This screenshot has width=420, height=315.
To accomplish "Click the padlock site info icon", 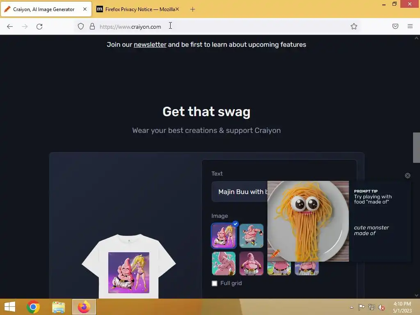I will [x=92, y=26].
